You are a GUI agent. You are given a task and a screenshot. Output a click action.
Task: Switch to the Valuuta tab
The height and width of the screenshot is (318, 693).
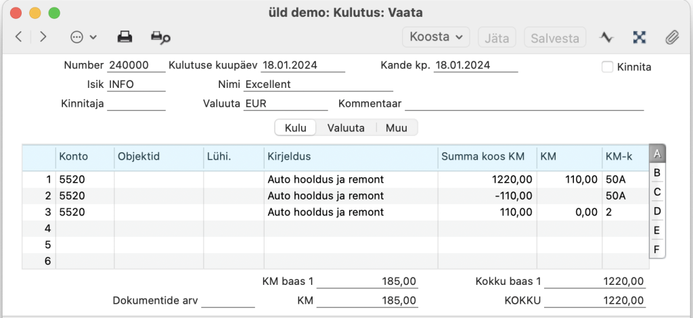click(x=346, y=128)
